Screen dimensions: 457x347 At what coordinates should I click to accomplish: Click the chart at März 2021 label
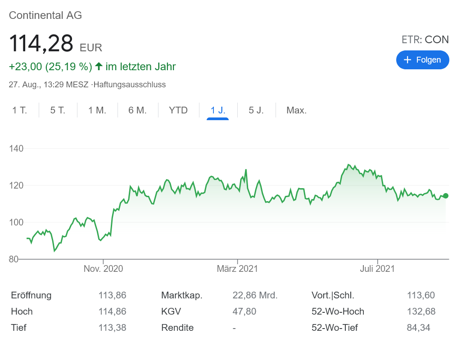(x=237, y=269)
